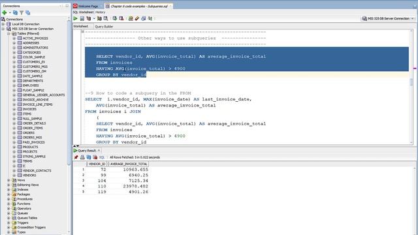Screen dimensions: 418x235
Task: Click the Clear pencil-eraser icon in worksheet toolbar
Action: pyautogui.click(x=137, y=18)
